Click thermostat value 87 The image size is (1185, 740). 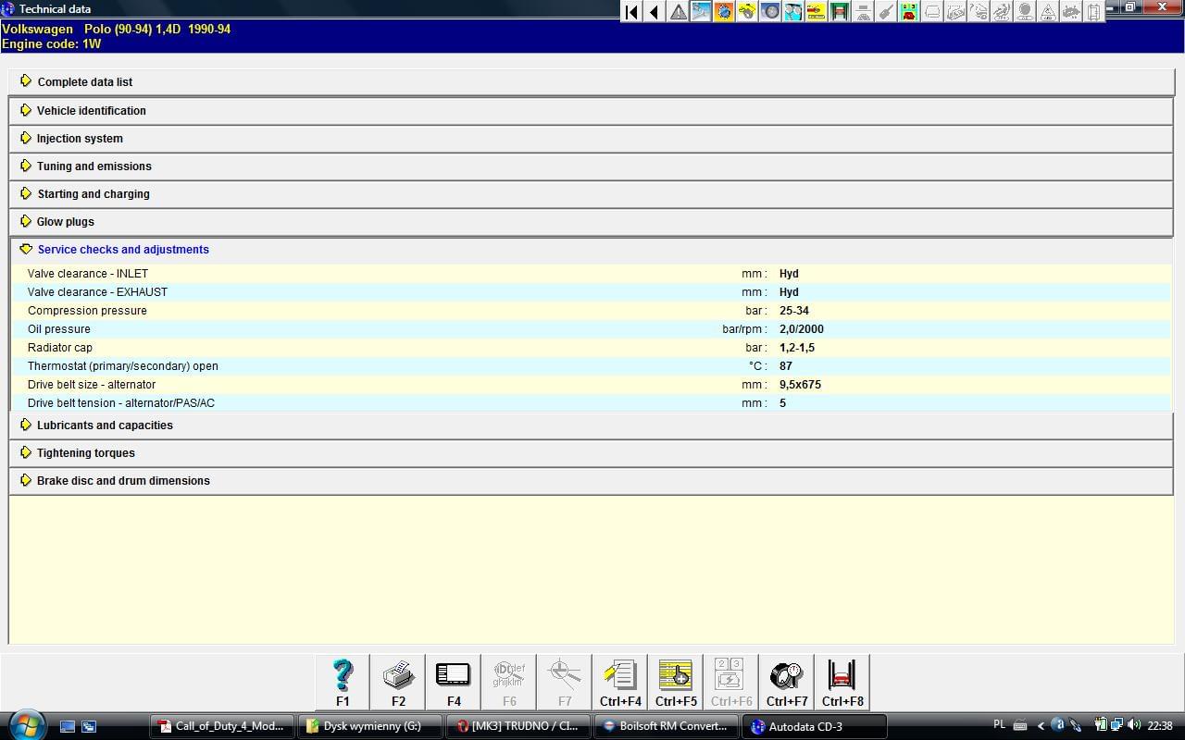click(786, 366)
